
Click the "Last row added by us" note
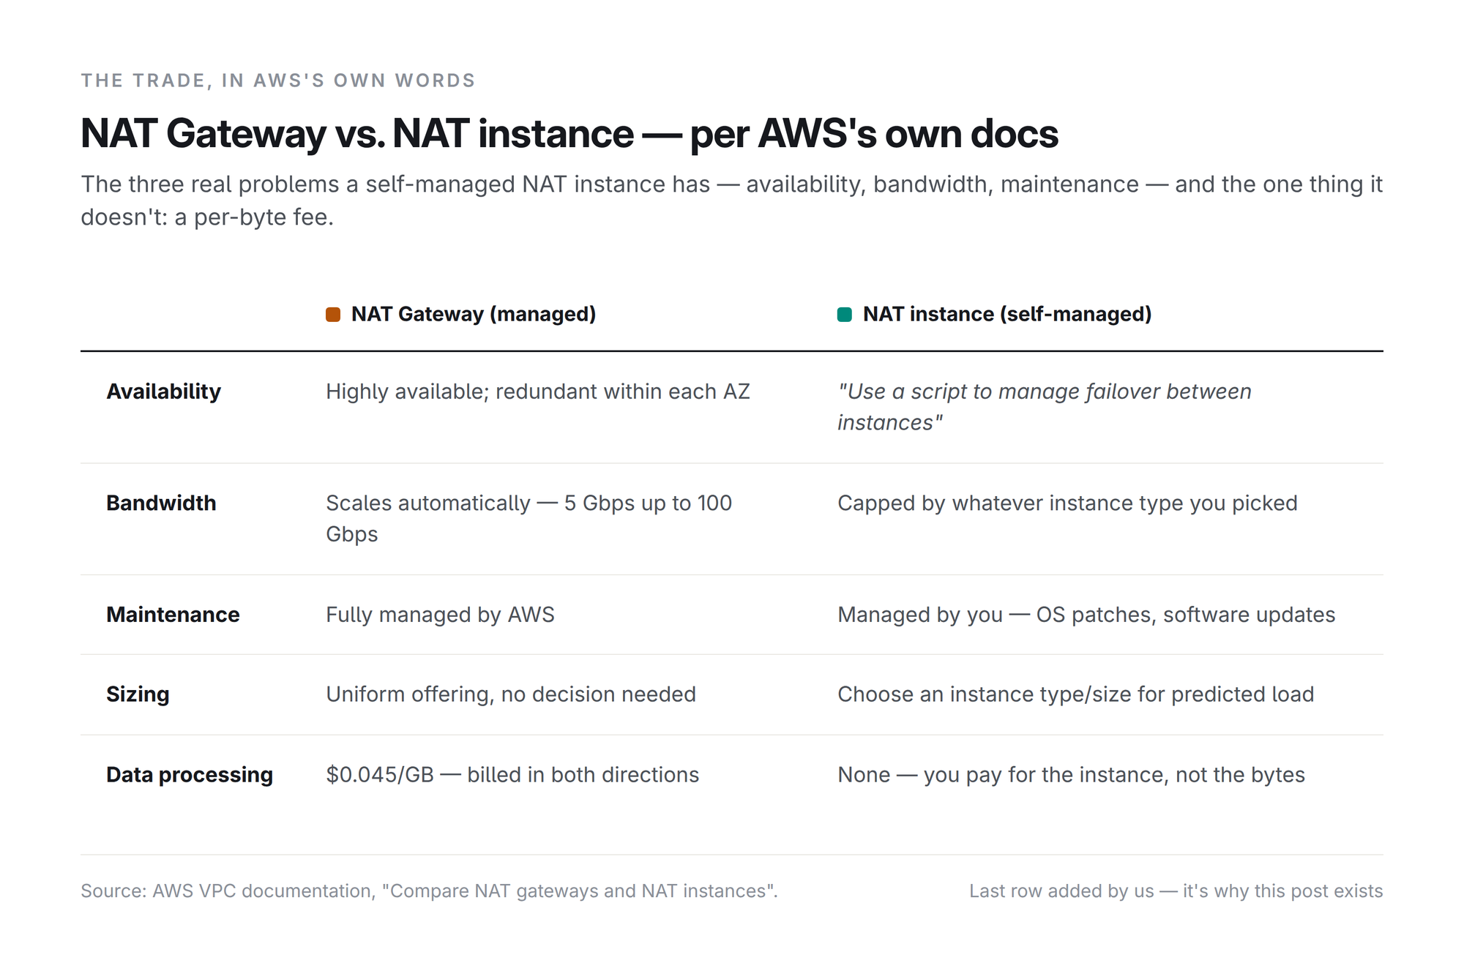(1176, 891)
